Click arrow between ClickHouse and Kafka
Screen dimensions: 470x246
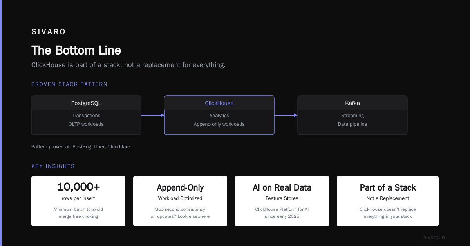[x=286, y=115]
